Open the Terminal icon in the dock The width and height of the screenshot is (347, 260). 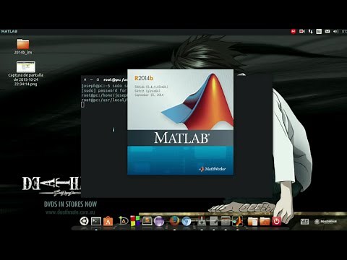(96, 221)
